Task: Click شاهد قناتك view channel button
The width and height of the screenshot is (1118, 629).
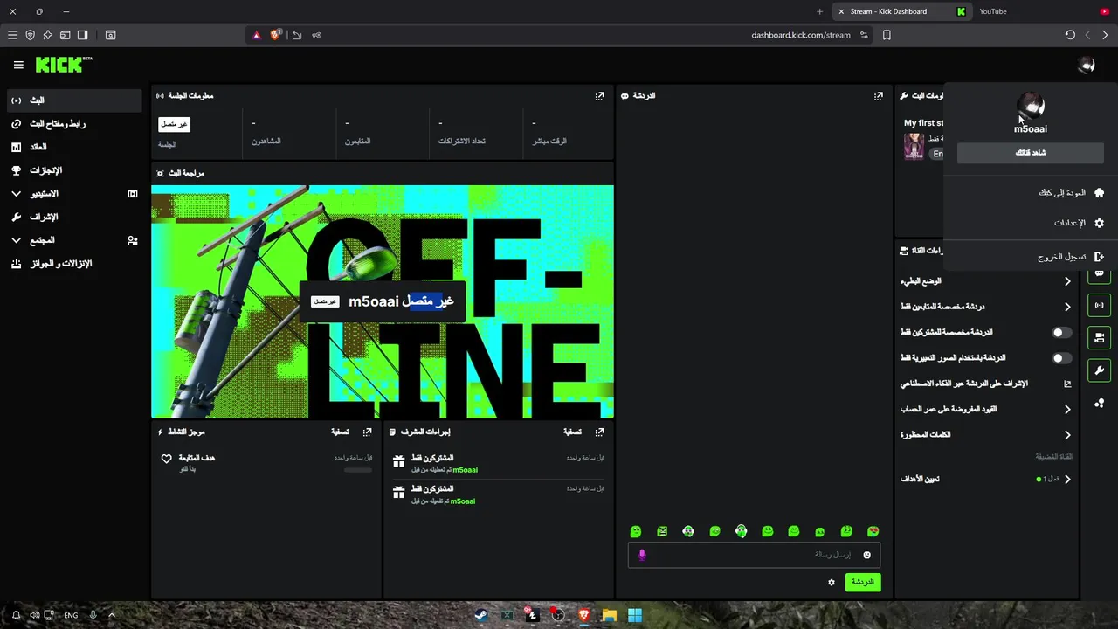Action: pyautogui.click(x=1030, y=153)
